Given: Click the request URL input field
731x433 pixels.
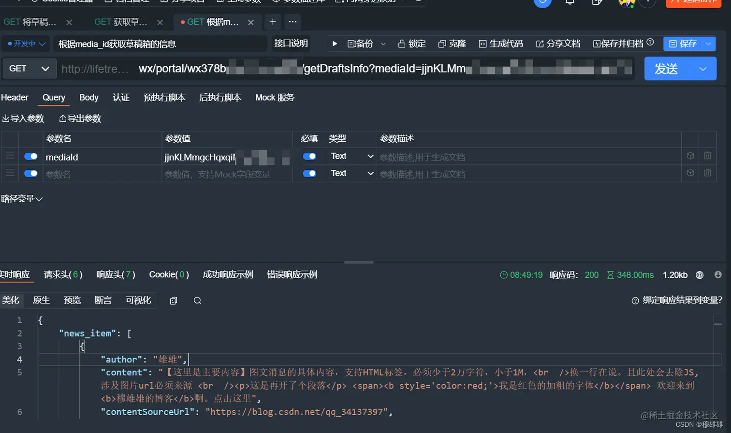Looking at the screenshot, I should [x=338, y=68].
